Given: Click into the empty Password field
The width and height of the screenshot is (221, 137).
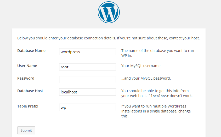Looking at the screenshot, I should 88,79.
